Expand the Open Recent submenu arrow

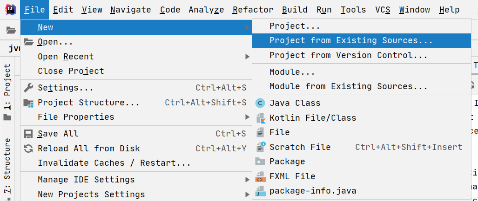pos(247,57)
